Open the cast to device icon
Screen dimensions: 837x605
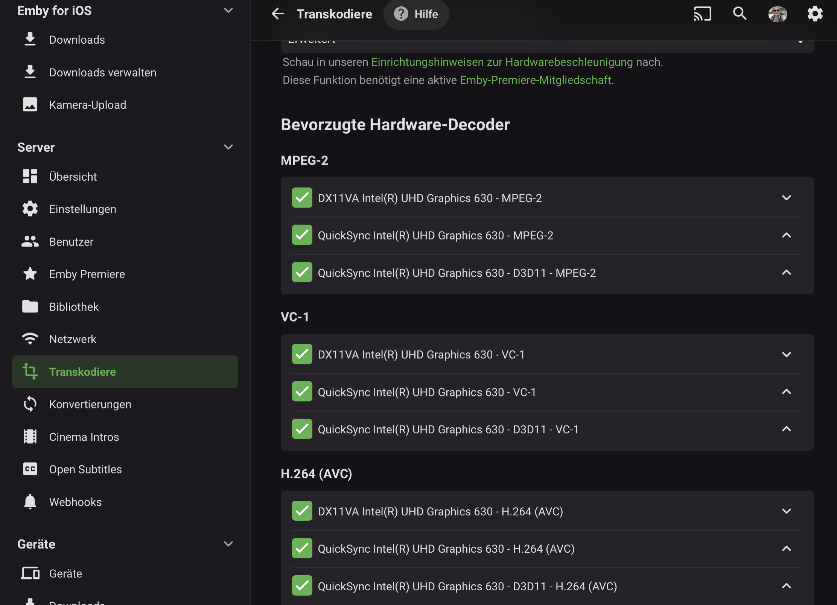click(702, 14)
